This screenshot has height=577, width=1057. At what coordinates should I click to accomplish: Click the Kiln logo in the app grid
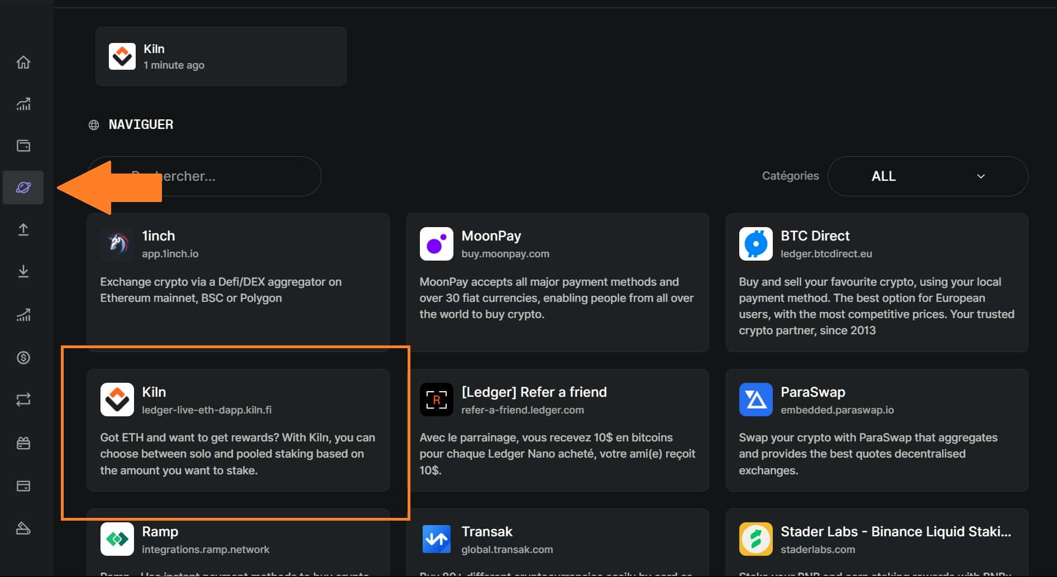117,400
